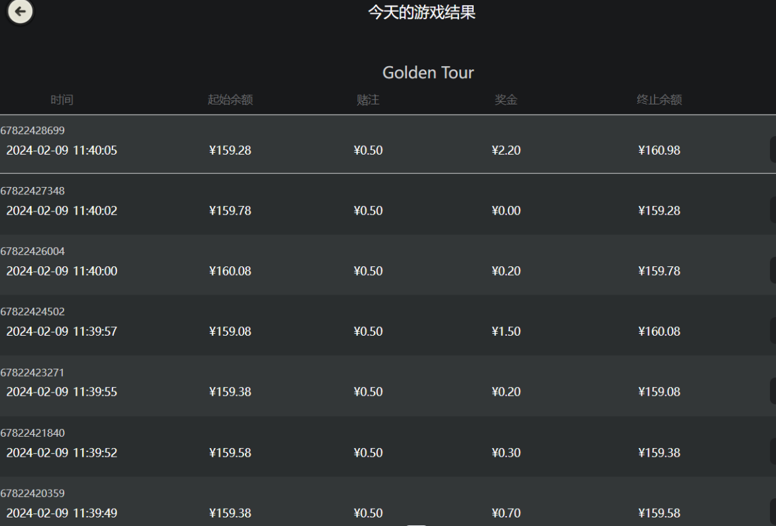Click the bet ¥0.50 in the 11:39:57 row
Viewport: 776px width, 526px height.
pyautogui.click(x=368, y=331)
